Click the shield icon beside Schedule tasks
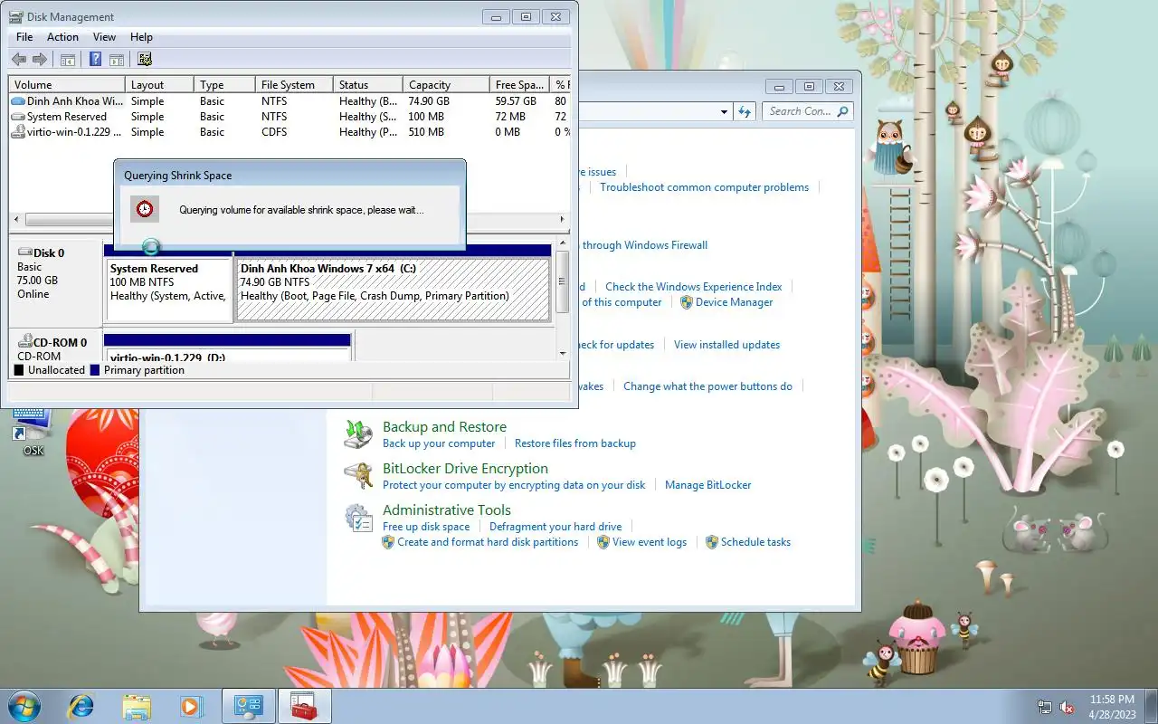1158x724 pixels. pos(712,542)
